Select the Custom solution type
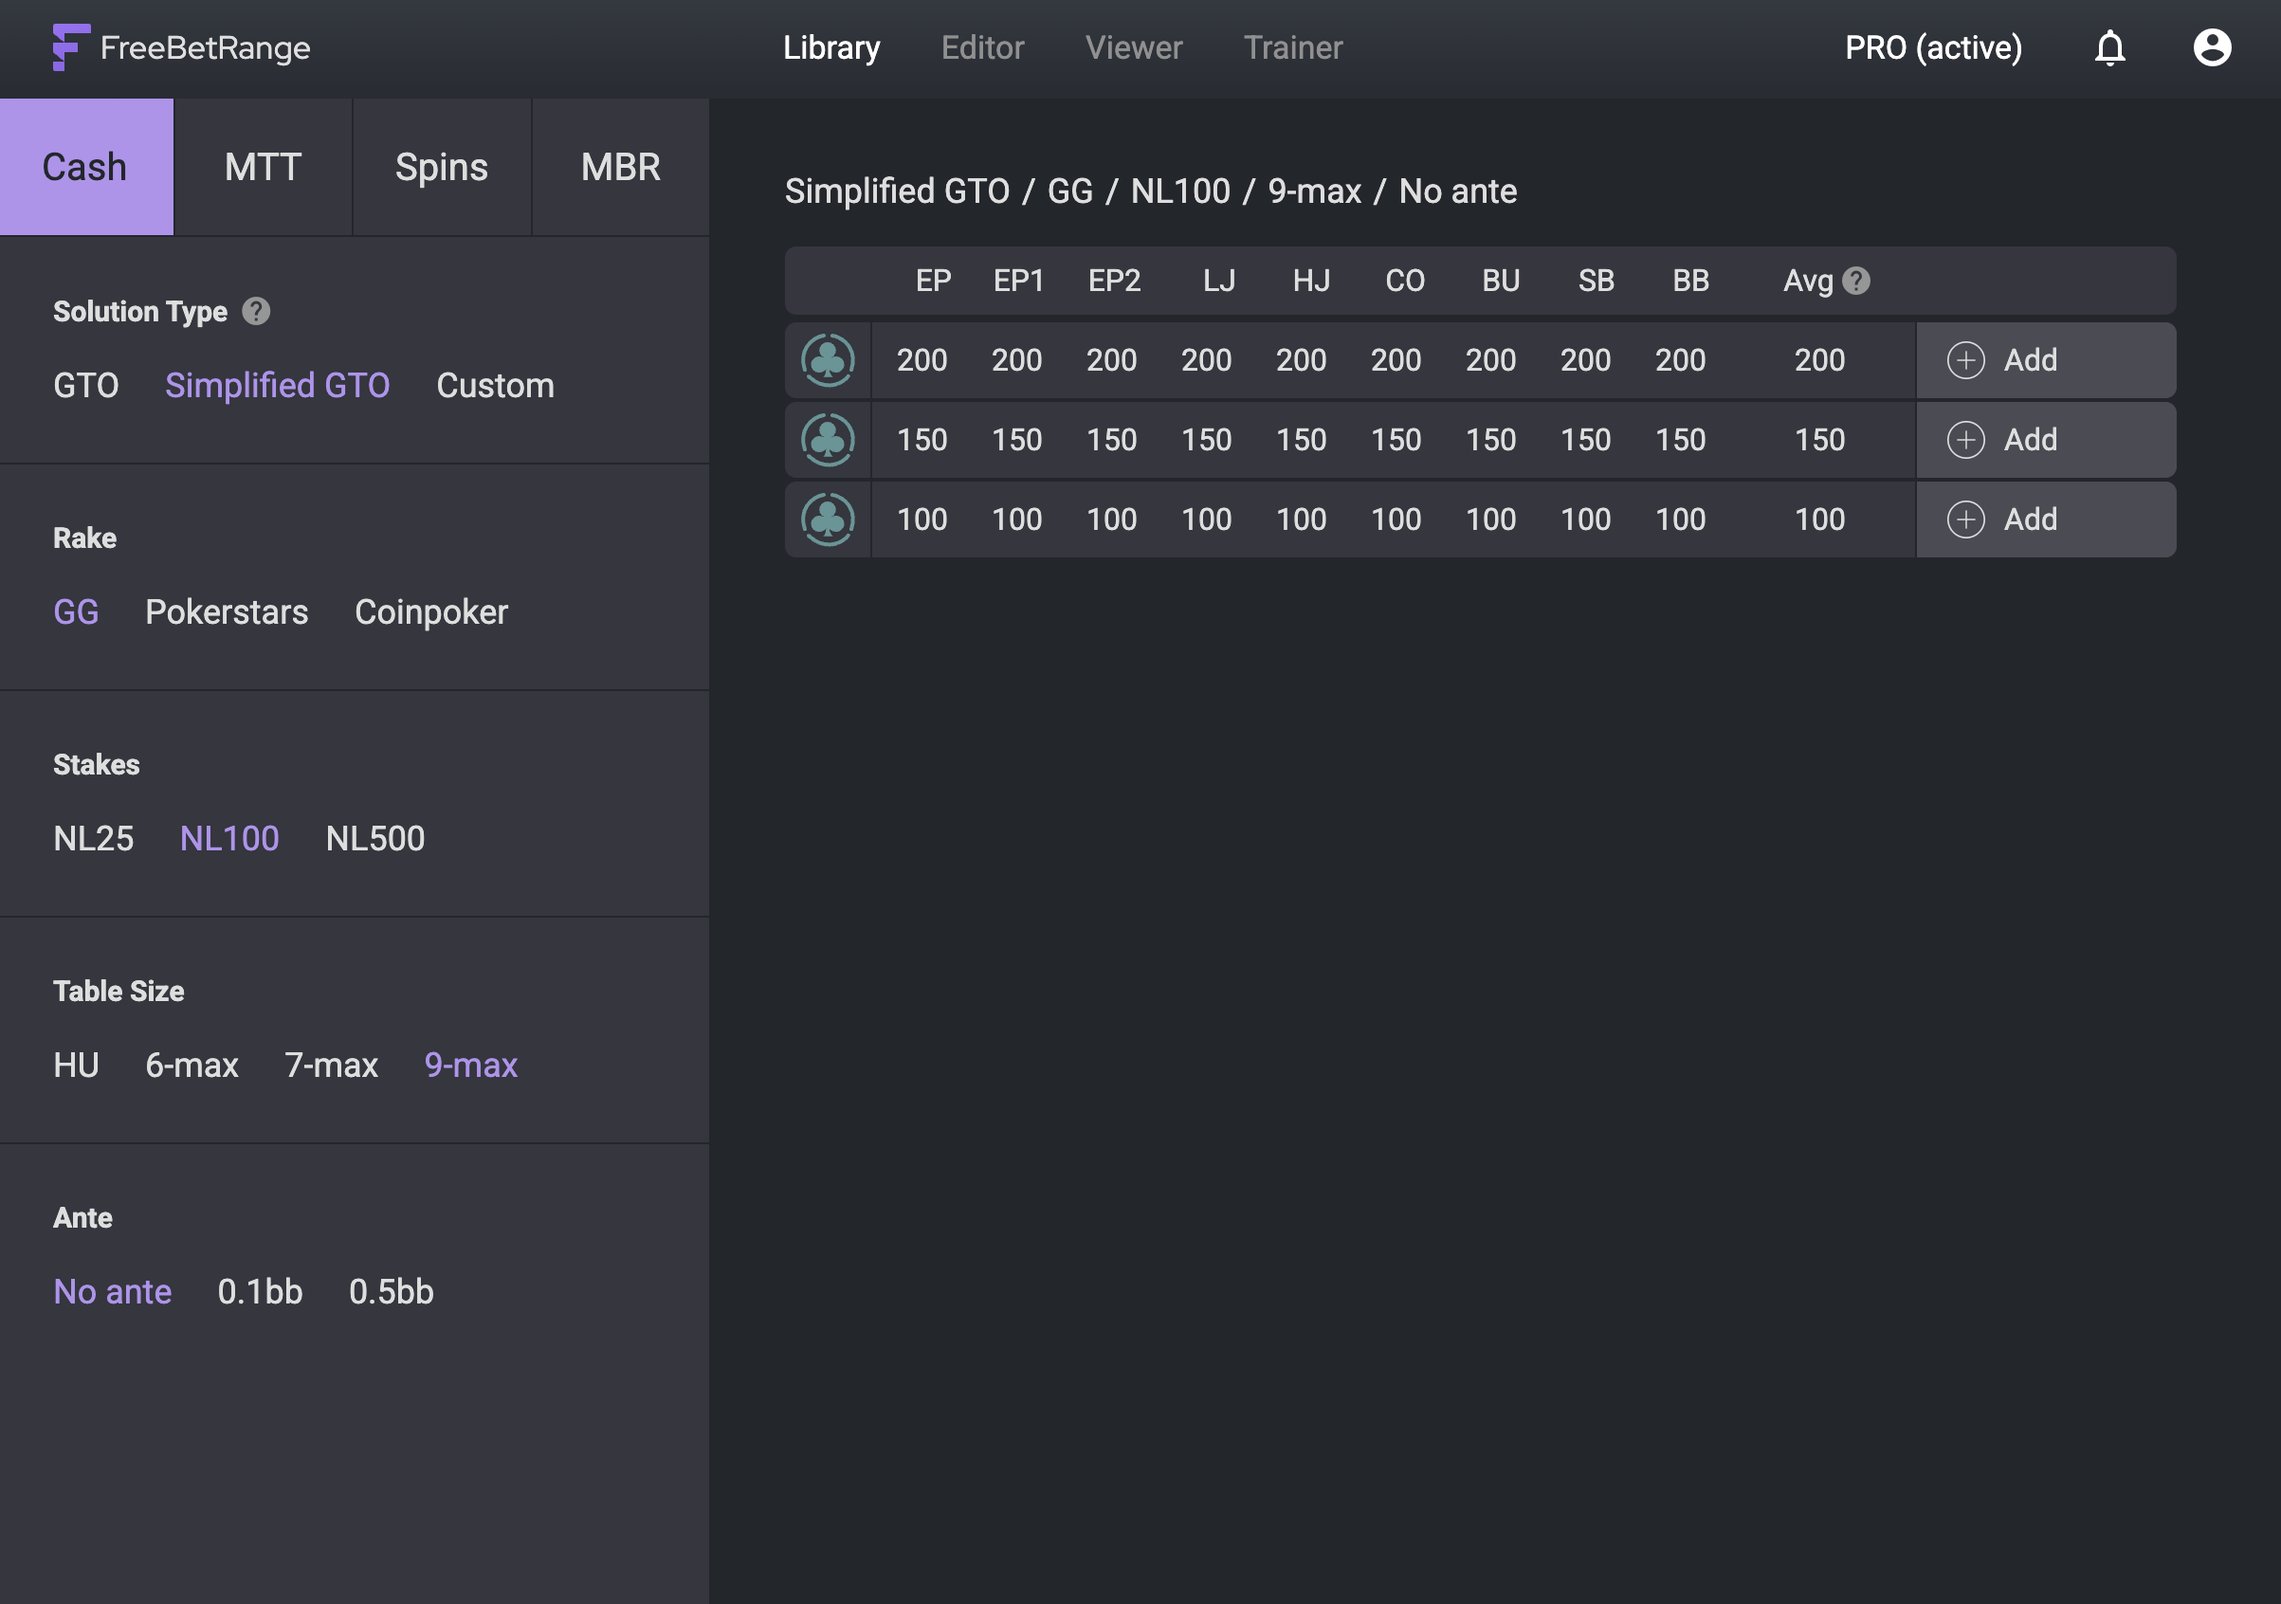Viewport: 2281px width, 1604px height. pyautogui.click(x=495, y=385)
